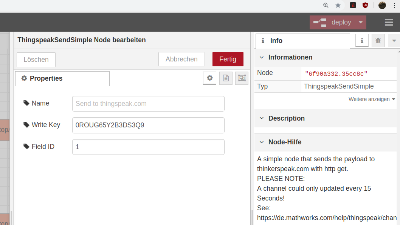The width and height of the screenshot is (400, 225).
Task: Collapse the Node-Hilfe section
Action: (x=261, y=142)
